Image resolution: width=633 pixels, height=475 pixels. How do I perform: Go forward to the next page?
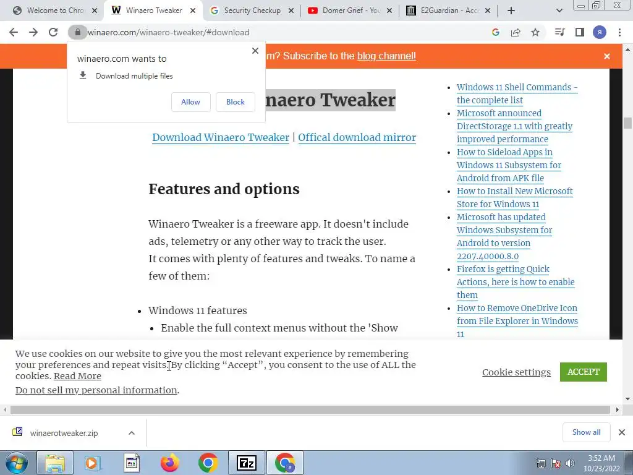point(33,32)
